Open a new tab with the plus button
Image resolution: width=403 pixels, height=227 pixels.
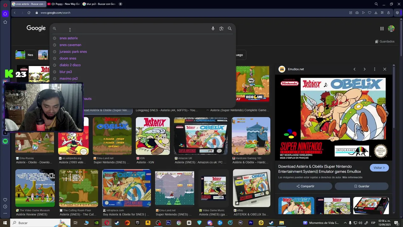[x=120, y=4]
